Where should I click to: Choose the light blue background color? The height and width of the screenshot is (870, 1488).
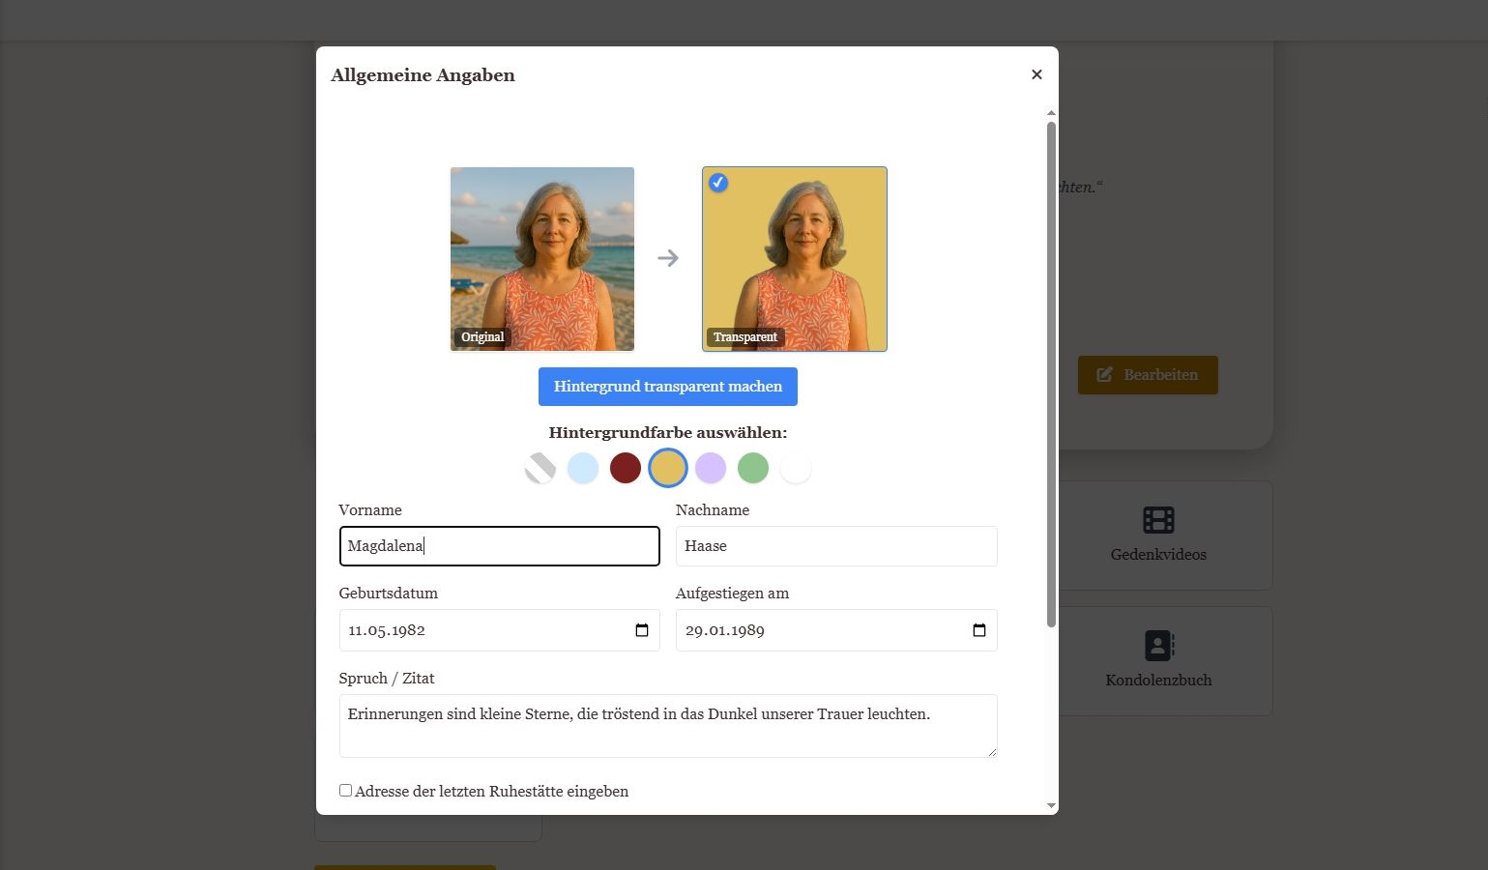point(583,468)
